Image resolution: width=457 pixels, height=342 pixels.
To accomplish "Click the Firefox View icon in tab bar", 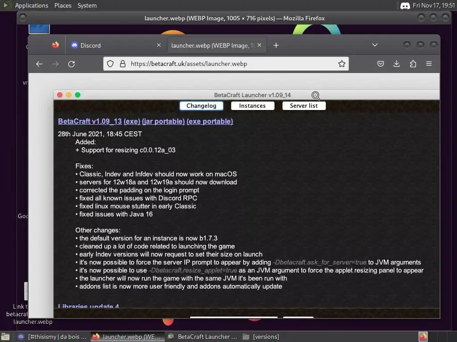I will [x=55, y=45].
